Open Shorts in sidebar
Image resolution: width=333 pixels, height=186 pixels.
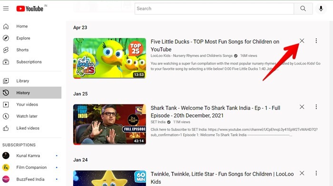tap(31, 50)
